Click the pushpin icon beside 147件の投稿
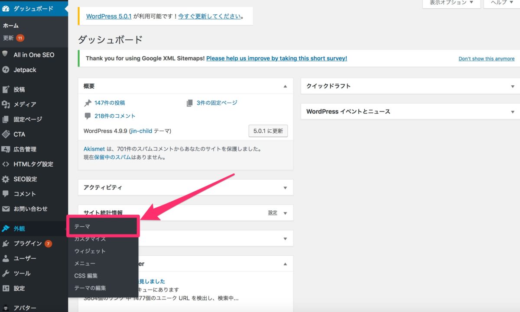 click(88, 103)
